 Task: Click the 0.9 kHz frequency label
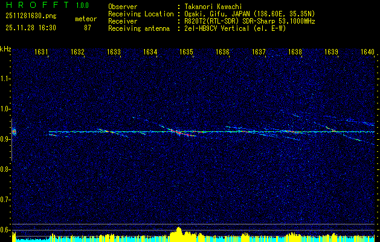tap(5, 139)
